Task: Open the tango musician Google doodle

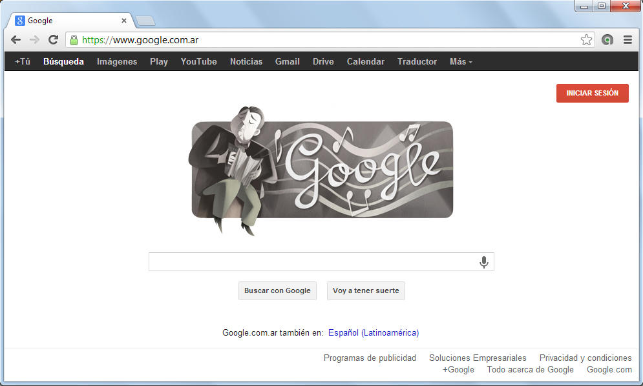Action: coord(321,170)
